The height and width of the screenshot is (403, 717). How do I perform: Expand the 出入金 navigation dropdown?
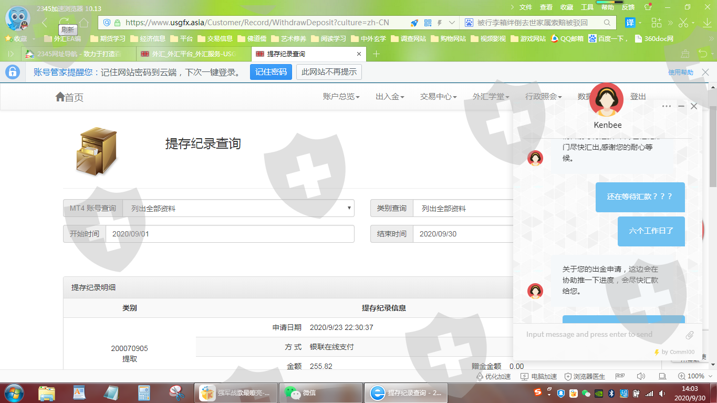pos(390,97)
